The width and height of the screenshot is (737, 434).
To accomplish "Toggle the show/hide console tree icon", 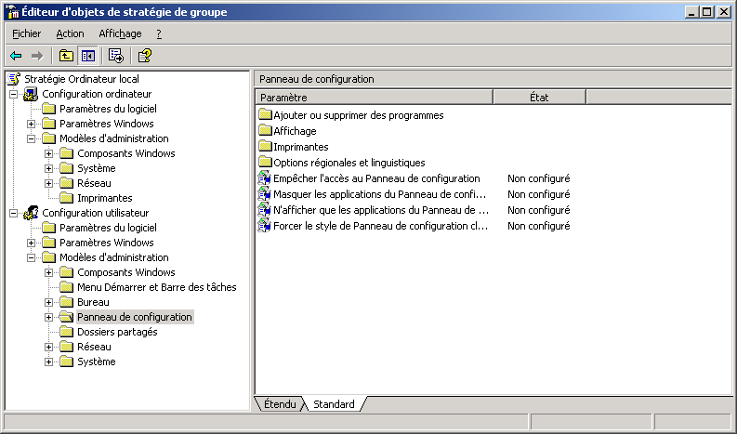I will [x=87, y=56].
